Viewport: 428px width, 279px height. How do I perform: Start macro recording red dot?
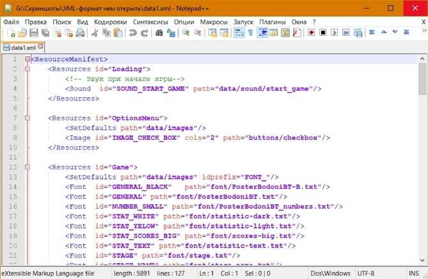pos(311,33)
